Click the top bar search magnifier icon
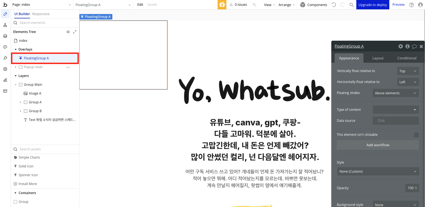 click(x=352, y=5)
